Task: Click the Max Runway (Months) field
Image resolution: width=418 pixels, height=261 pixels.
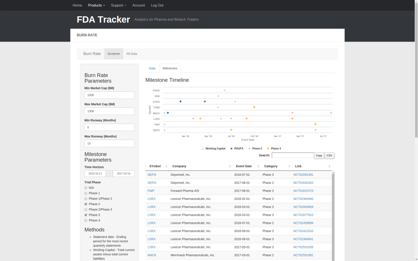Action: click(109, 143)
